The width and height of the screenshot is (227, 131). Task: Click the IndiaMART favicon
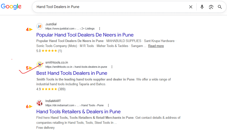click(x=39, y=103)
